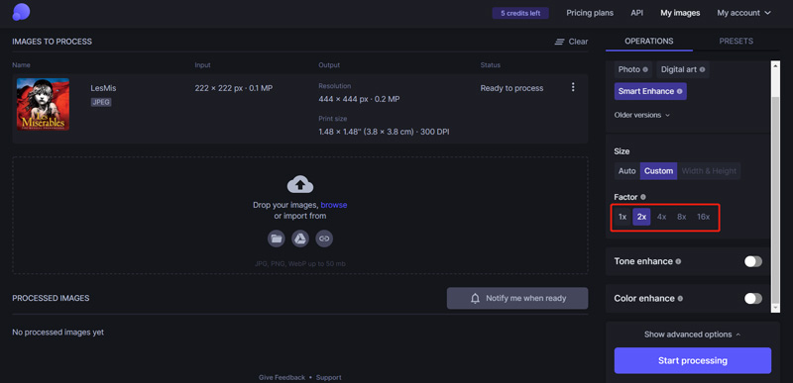Image resolution: width=793 pixels, height=383 pixels.
Task: Click the browse link
Action: pyautogui.click(x=334, y=205)
